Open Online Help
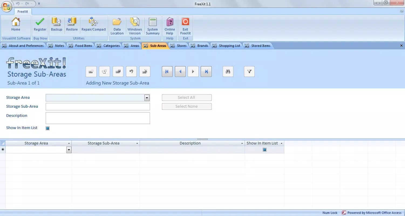This screenshot has height=216, width=405. coord(170,26)
